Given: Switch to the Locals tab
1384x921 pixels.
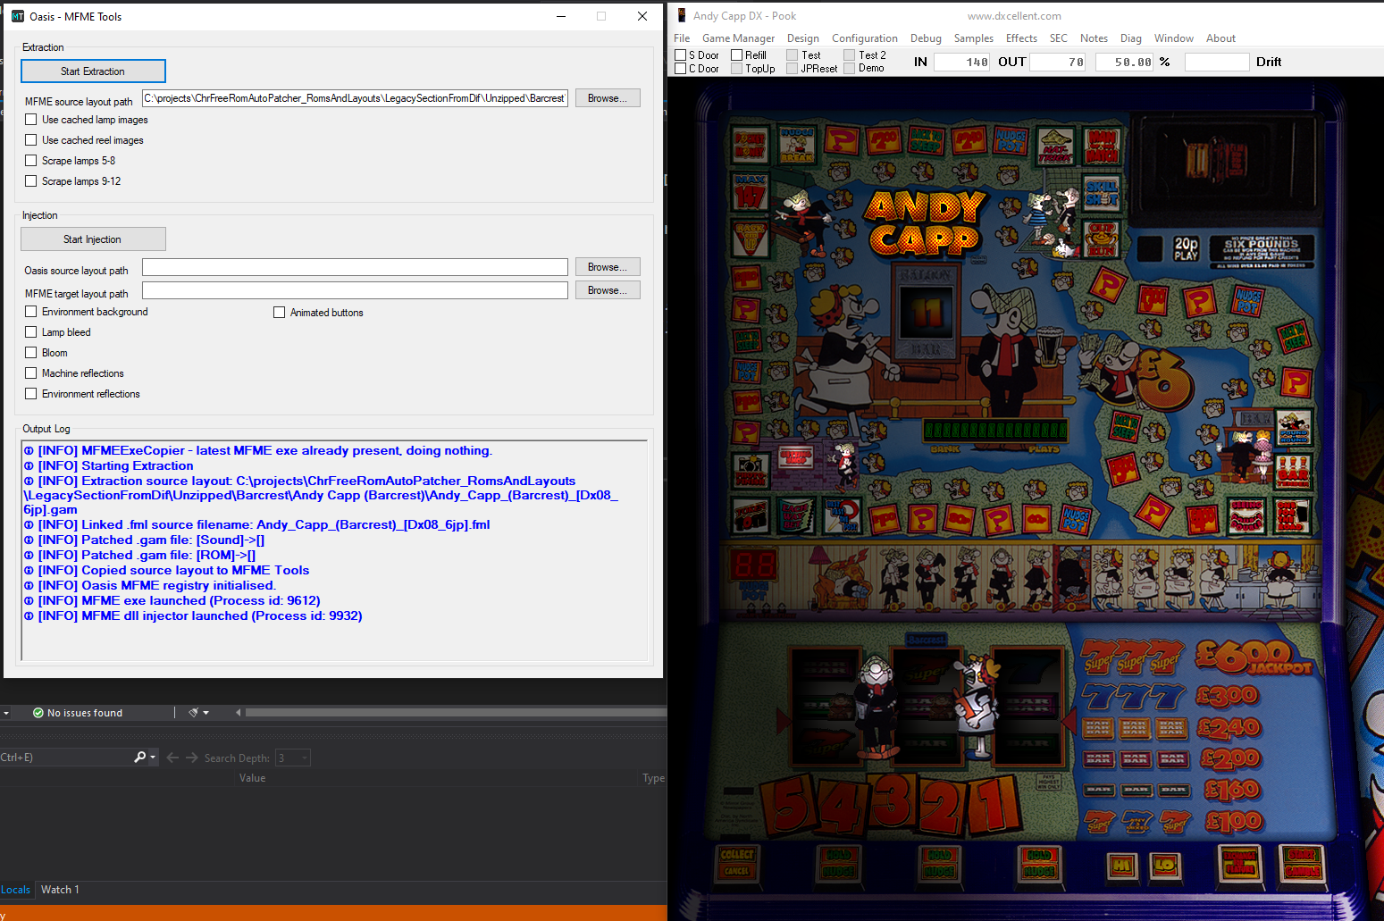Looking at the screenshot, I should tap(15, 890).
